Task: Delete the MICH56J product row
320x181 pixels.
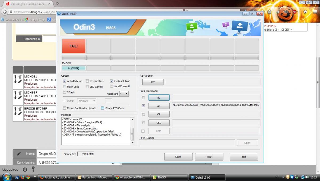Action: pyautogui.click(x=20, y=77)
